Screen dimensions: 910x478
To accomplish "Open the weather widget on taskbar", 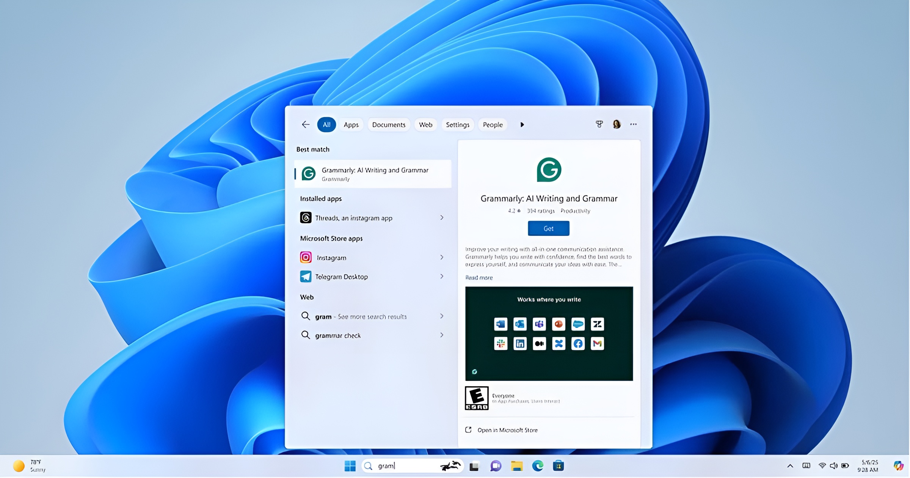I will coord(29,466).
